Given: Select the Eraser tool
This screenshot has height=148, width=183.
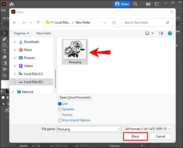Looking at the screenshot, I should click(x=5, y=57).
